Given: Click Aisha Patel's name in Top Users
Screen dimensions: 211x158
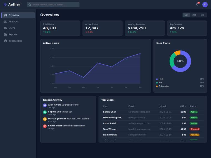Looking at the screenshot, I should click(x=109, y=123).
